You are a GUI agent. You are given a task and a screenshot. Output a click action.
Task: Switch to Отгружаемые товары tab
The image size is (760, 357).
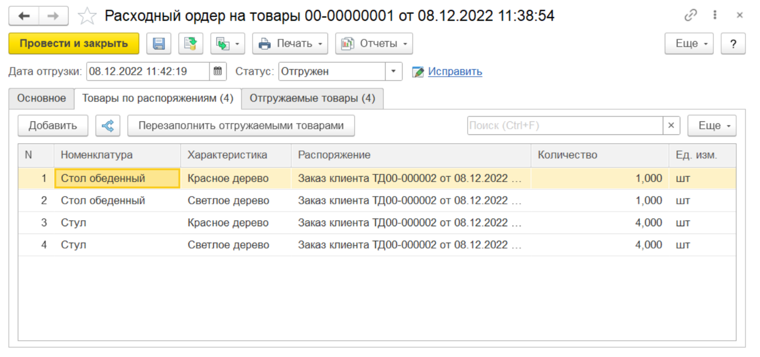(x=312, y=99)
